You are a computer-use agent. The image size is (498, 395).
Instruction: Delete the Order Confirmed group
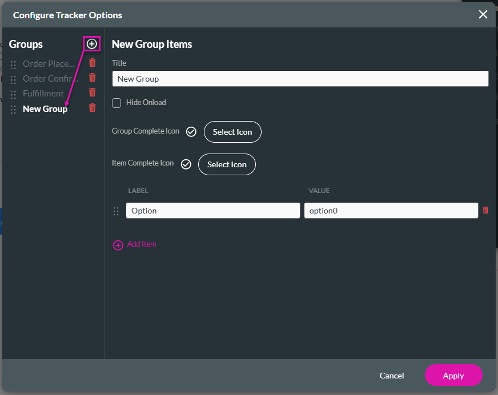(92, 78)
